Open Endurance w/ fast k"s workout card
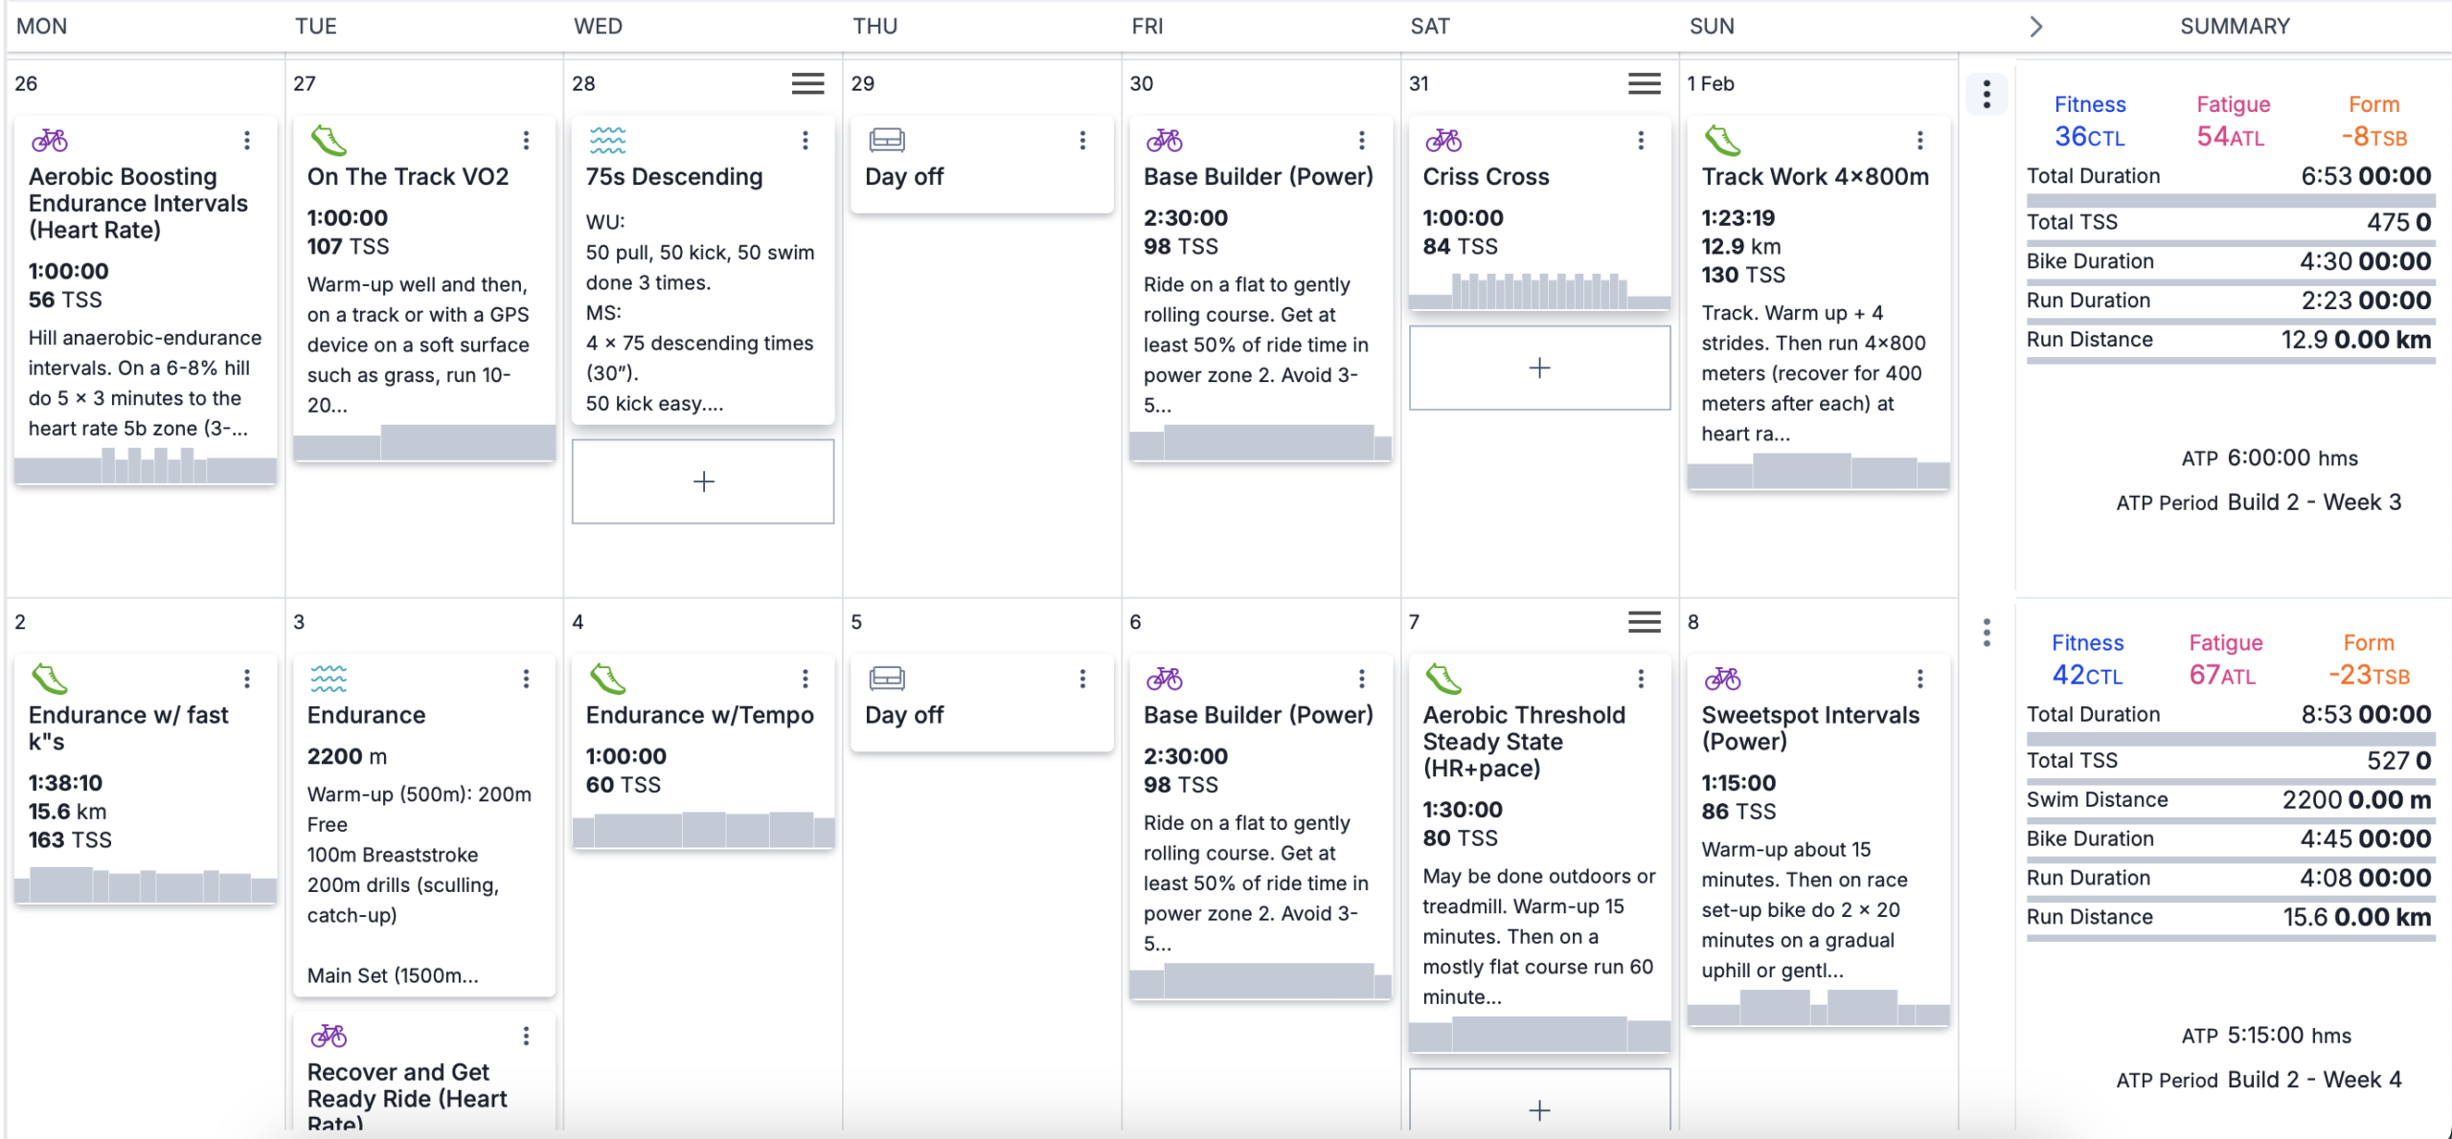This screenshot has width=2452, height=1139. click(128, 727)
